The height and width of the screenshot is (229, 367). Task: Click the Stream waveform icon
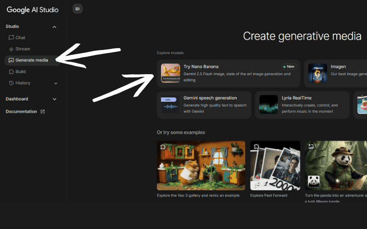click(11, 49)
